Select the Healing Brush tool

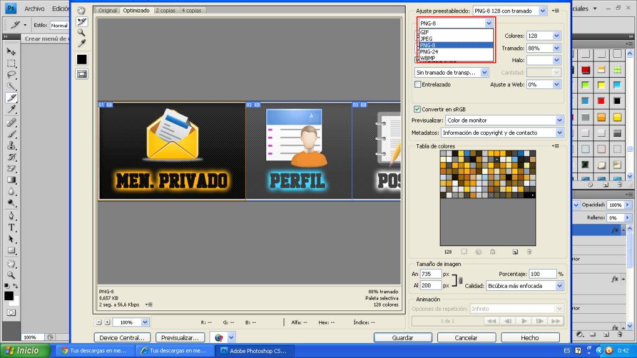pyautogui.click(x=11, y=122)
